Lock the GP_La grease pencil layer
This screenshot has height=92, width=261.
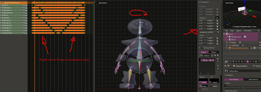(x=210, y=60)
